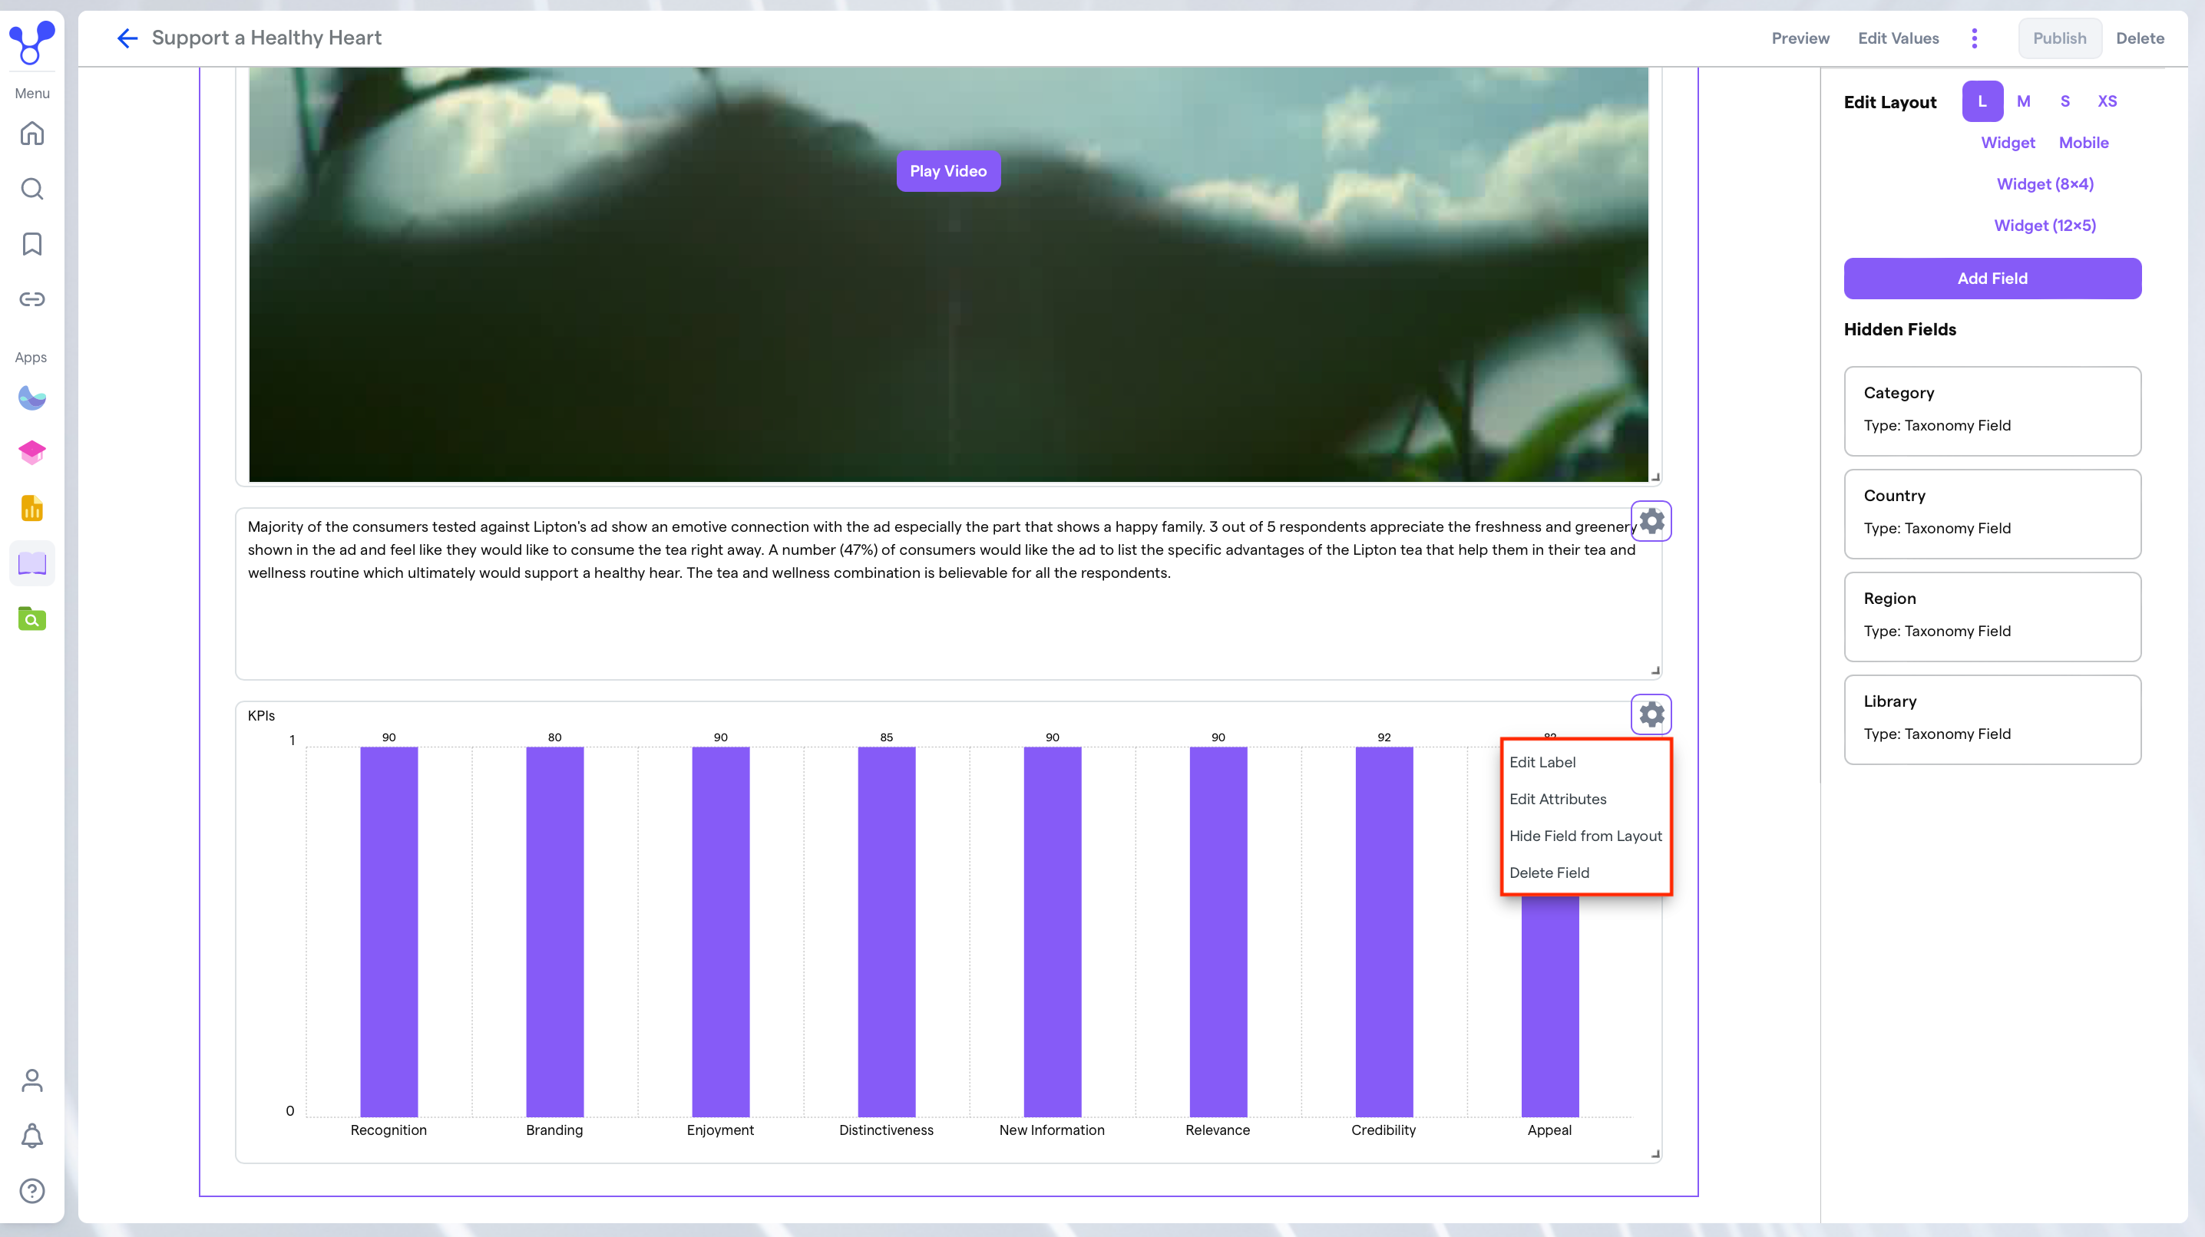Click the app logo in the sidebar
Screen dimensions: 2205x1237
click(31, 43)
